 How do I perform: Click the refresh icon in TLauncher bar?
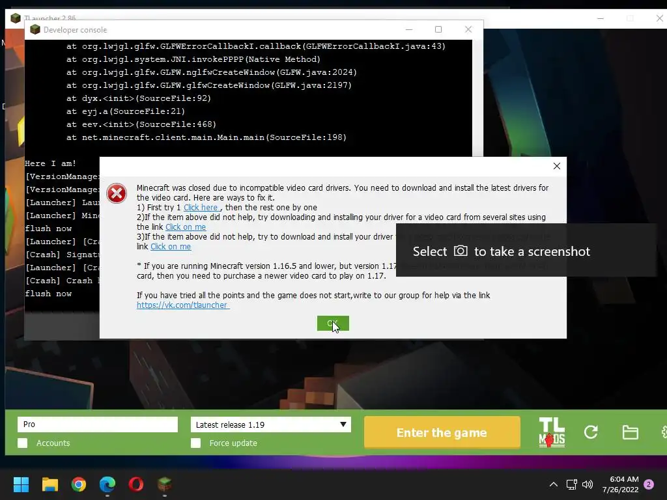pos(591,432)
